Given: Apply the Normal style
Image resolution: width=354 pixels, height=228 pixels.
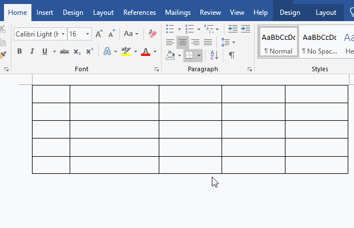Looking at the screenshot, I should point(278,42).
